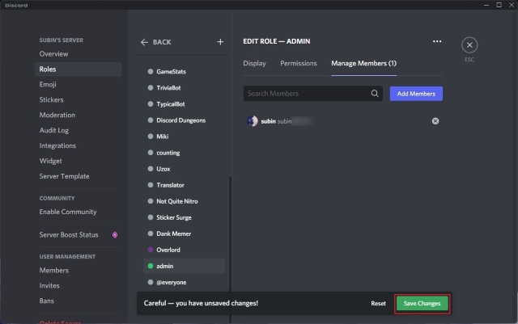Viewport: 518px width, 324px height.
Task: Click the back arrow icon
Action: 144,42
